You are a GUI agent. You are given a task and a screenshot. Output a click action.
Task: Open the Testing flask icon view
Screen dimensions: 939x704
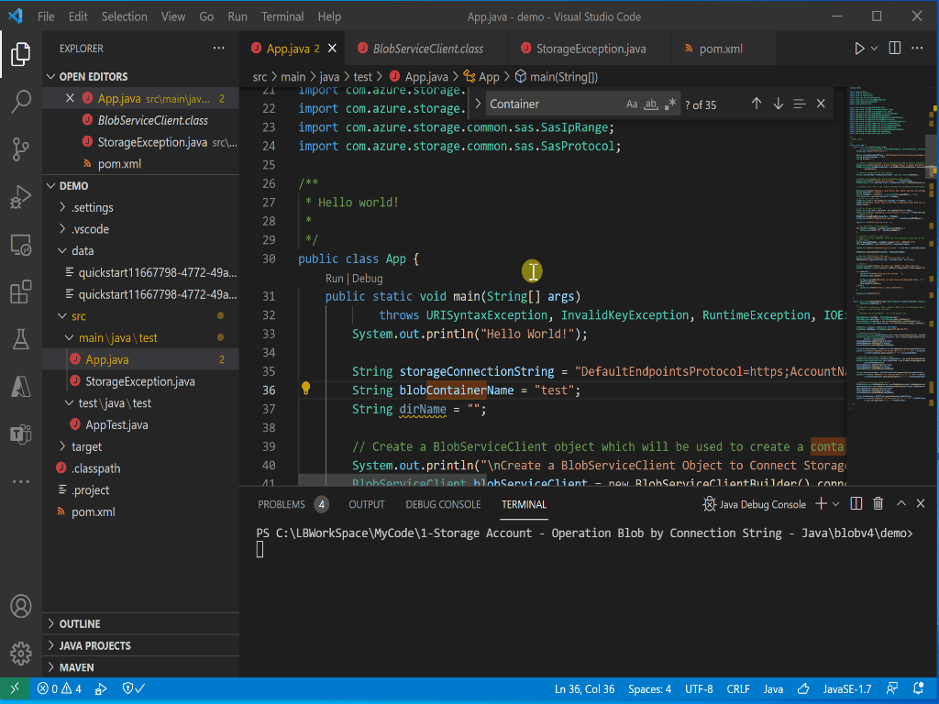coord(20,340)
